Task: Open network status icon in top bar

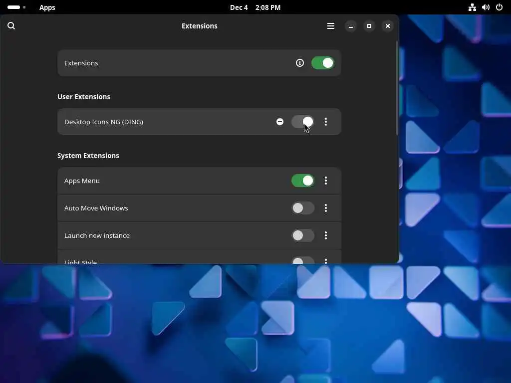Action: coord(472,7)
